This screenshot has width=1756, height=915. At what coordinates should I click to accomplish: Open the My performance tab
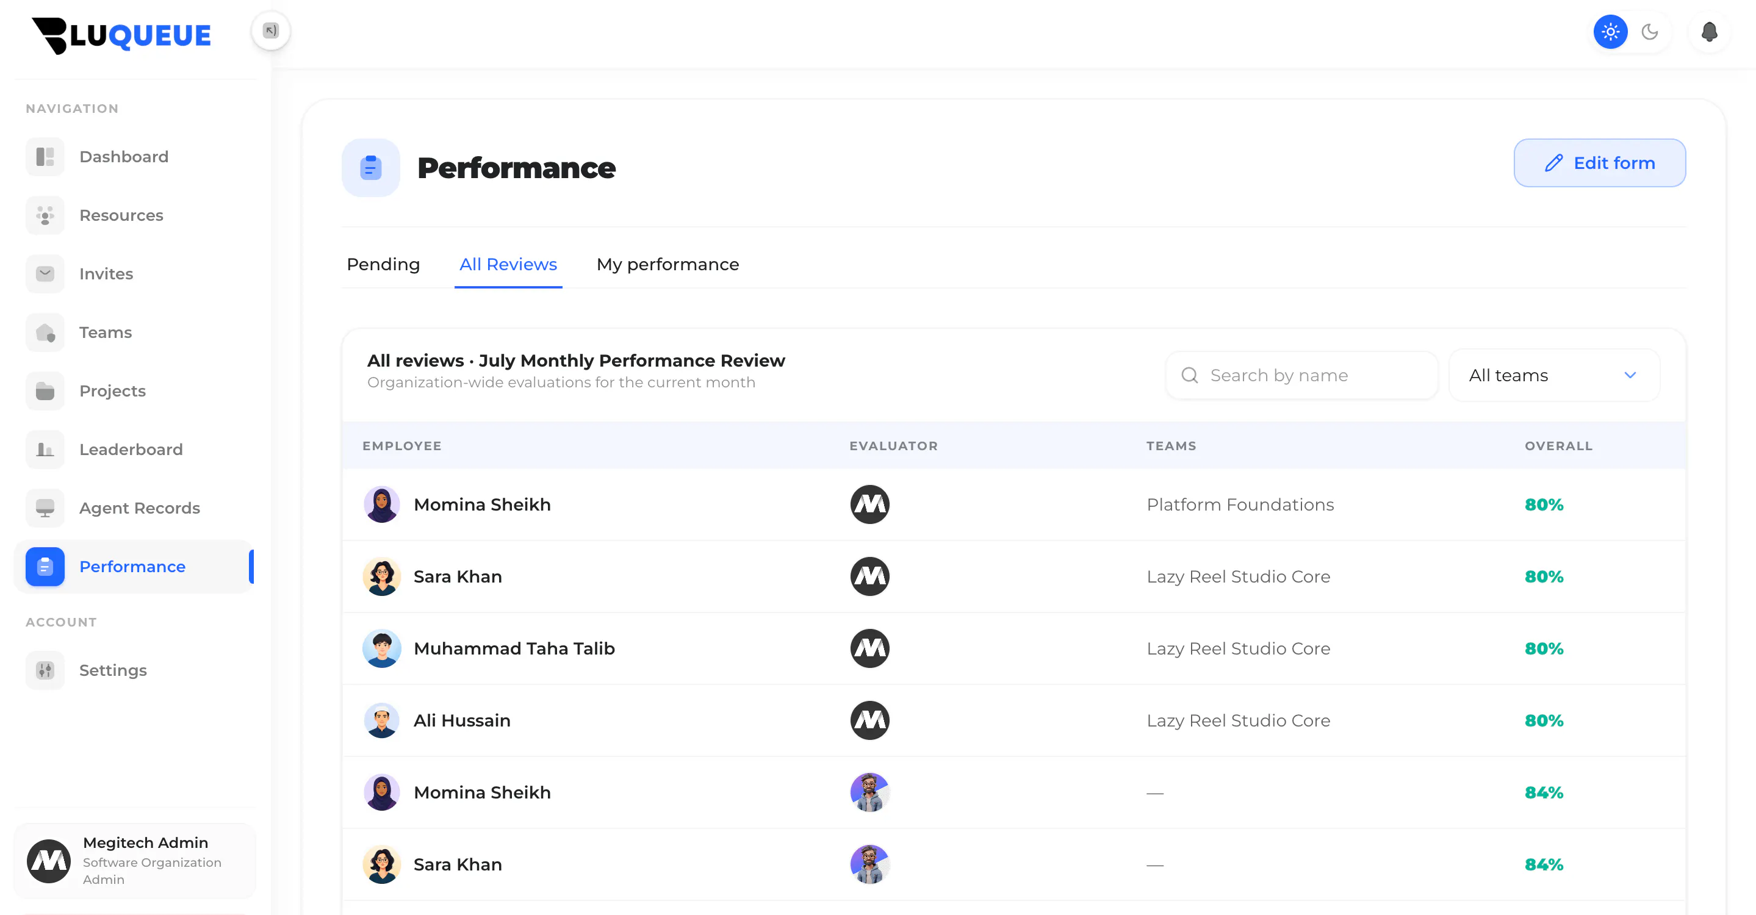point(667,264)
